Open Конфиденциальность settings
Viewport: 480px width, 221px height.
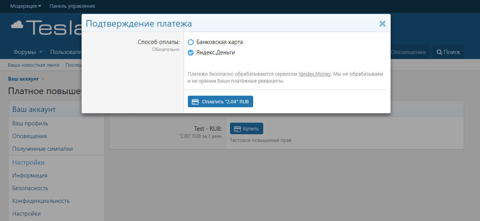point(41,201)
